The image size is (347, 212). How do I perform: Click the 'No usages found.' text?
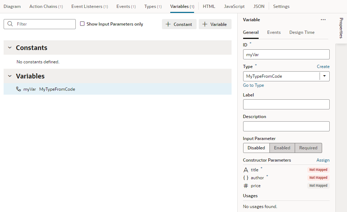[260, 207]
